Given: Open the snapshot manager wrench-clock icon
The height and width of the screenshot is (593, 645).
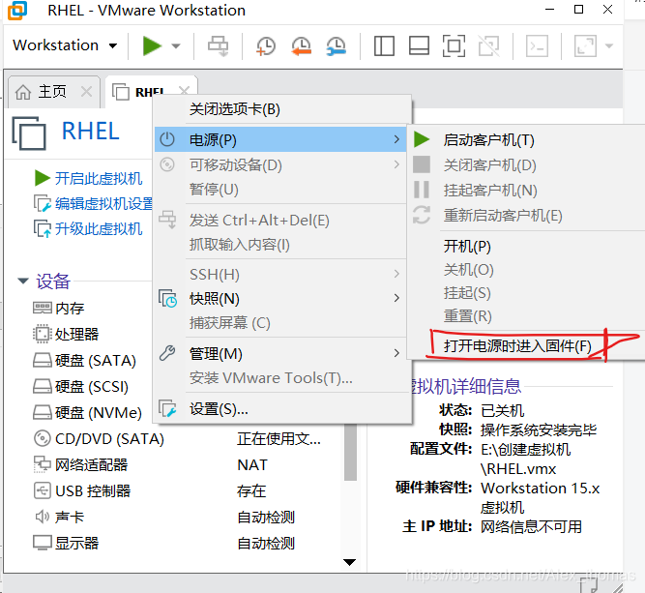Looking at the screenshot, I should pyautogui.click(x=337, y=45).
